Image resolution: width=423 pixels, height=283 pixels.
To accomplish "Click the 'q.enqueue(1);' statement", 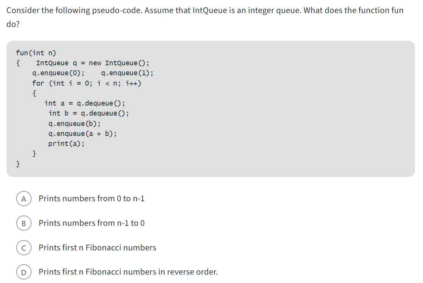I will click(x=127, y=73).
